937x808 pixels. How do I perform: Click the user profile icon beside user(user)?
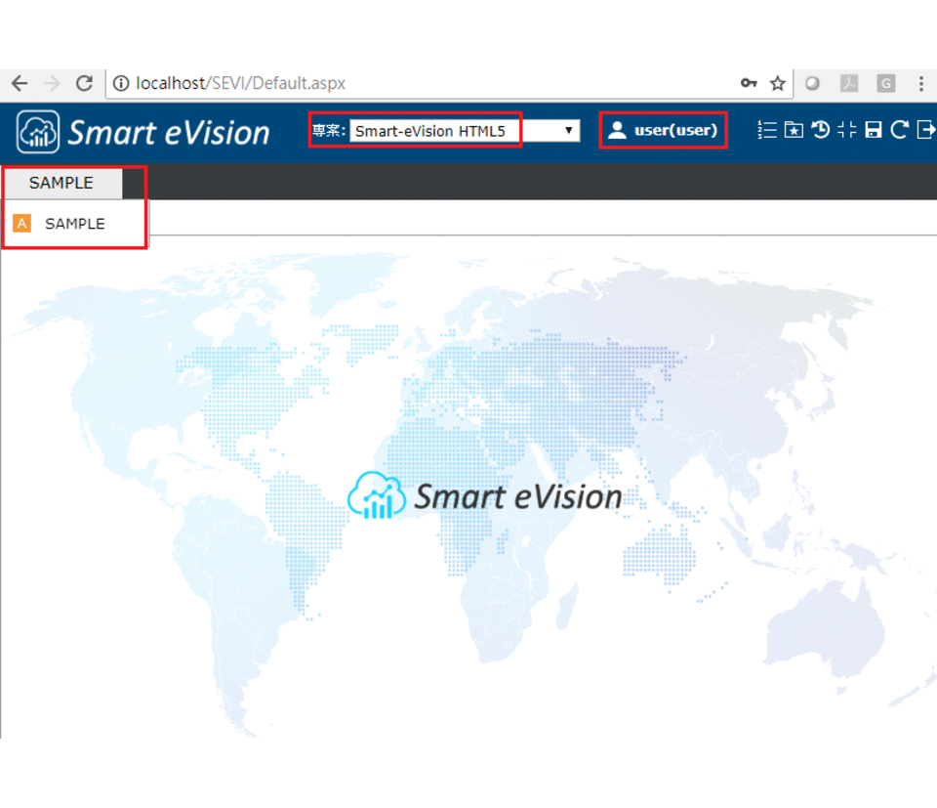coord(618,129)
